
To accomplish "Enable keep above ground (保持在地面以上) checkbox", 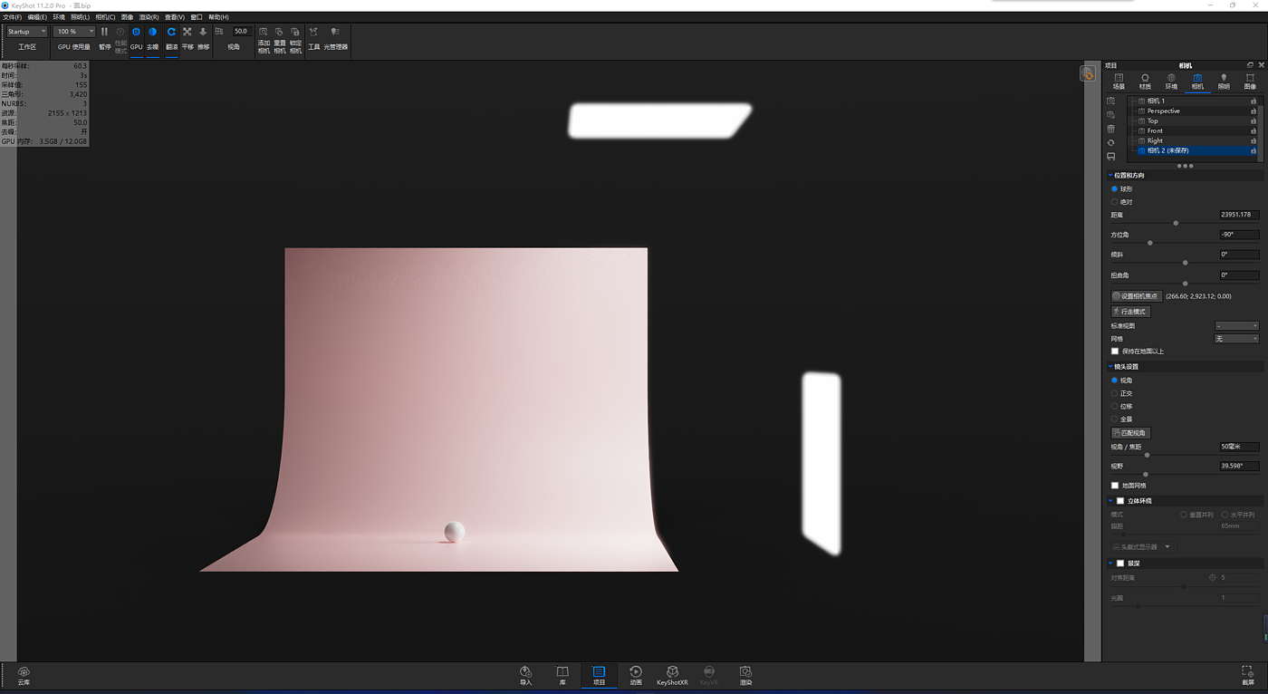I will pos(1115,352).
